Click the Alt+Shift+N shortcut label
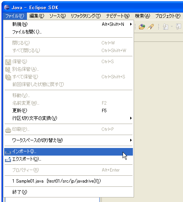 point(113,24)
